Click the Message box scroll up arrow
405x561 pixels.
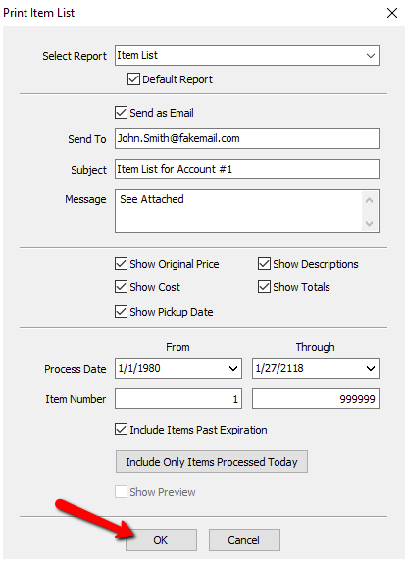[x=370, y=200]
